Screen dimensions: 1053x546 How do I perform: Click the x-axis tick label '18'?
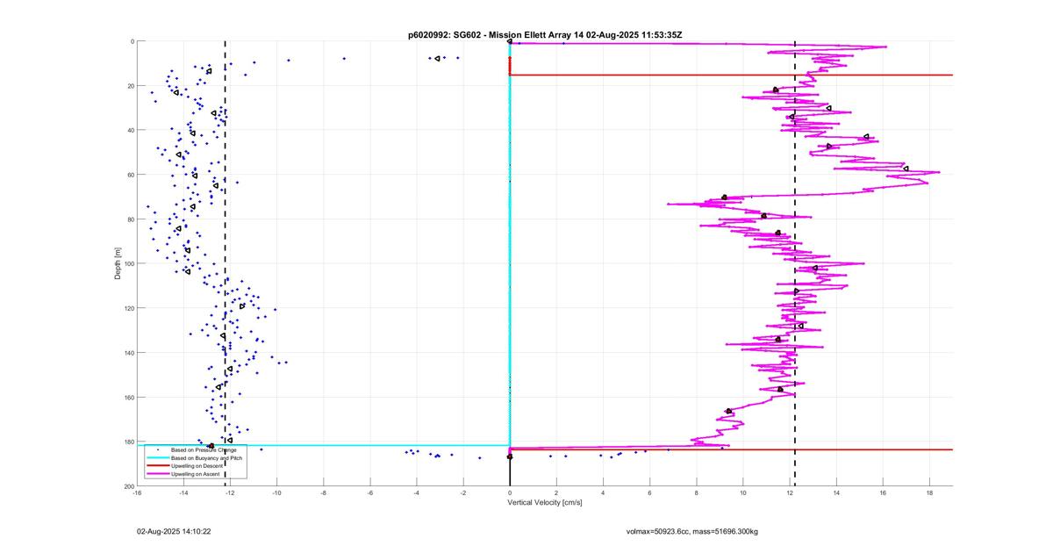pos(929,492)
